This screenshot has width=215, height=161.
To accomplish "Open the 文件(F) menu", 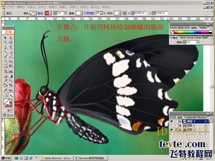I will click(x=10, y=7).
